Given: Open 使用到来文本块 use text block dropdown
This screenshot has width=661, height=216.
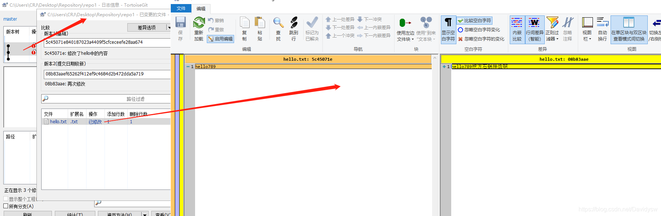Looking at the screenshot, I should pos(426,29).
